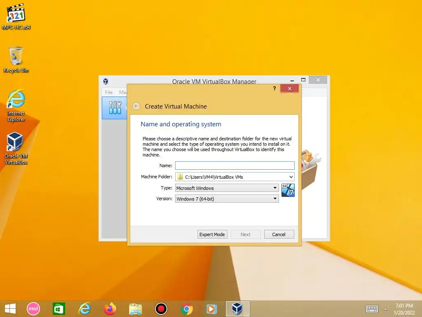Click the "Name and operating system" heading

pyautogui.click(x=181, y=124)
